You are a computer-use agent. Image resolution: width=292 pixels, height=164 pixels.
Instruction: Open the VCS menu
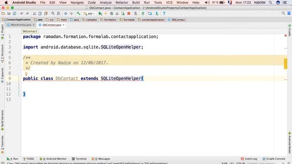tap(169, 3)
